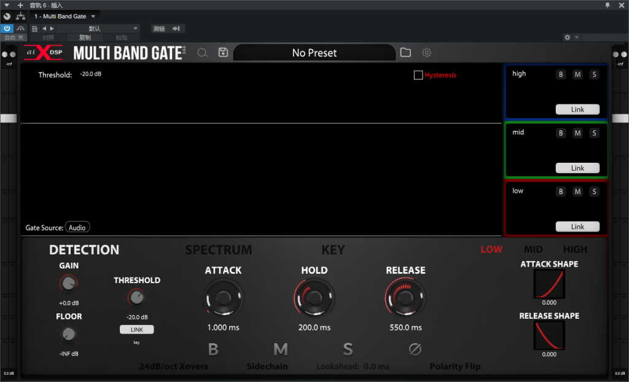Image resolution: width=629 pixels, height=382 pixels.
Task: Click the 550.0 ms release value
Action: click(x=405, y=327)
